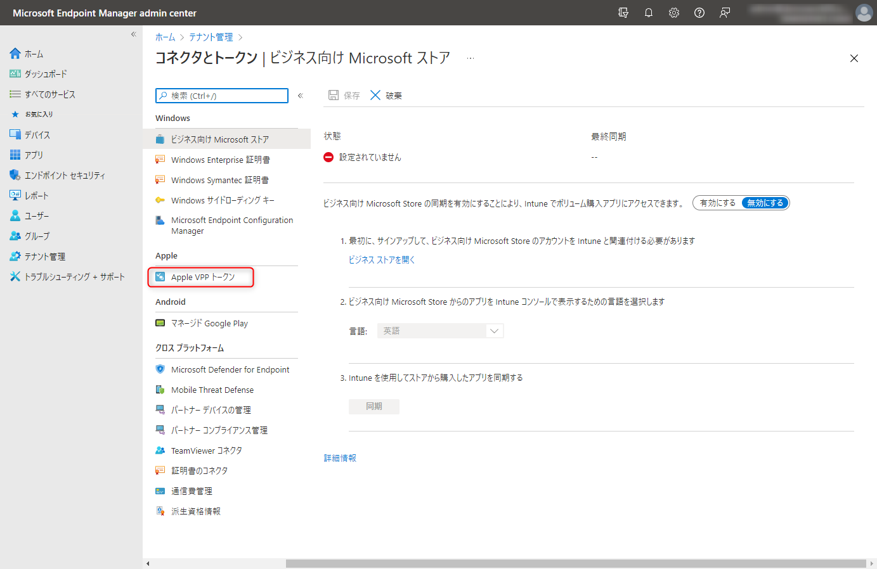Open the help menu via the question mark icon
The image size is (877, 569).
pyautogui.click(x=699, y=12)
